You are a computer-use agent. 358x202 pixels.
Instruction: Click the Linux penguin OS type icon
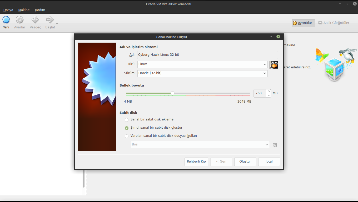[274, 65]
